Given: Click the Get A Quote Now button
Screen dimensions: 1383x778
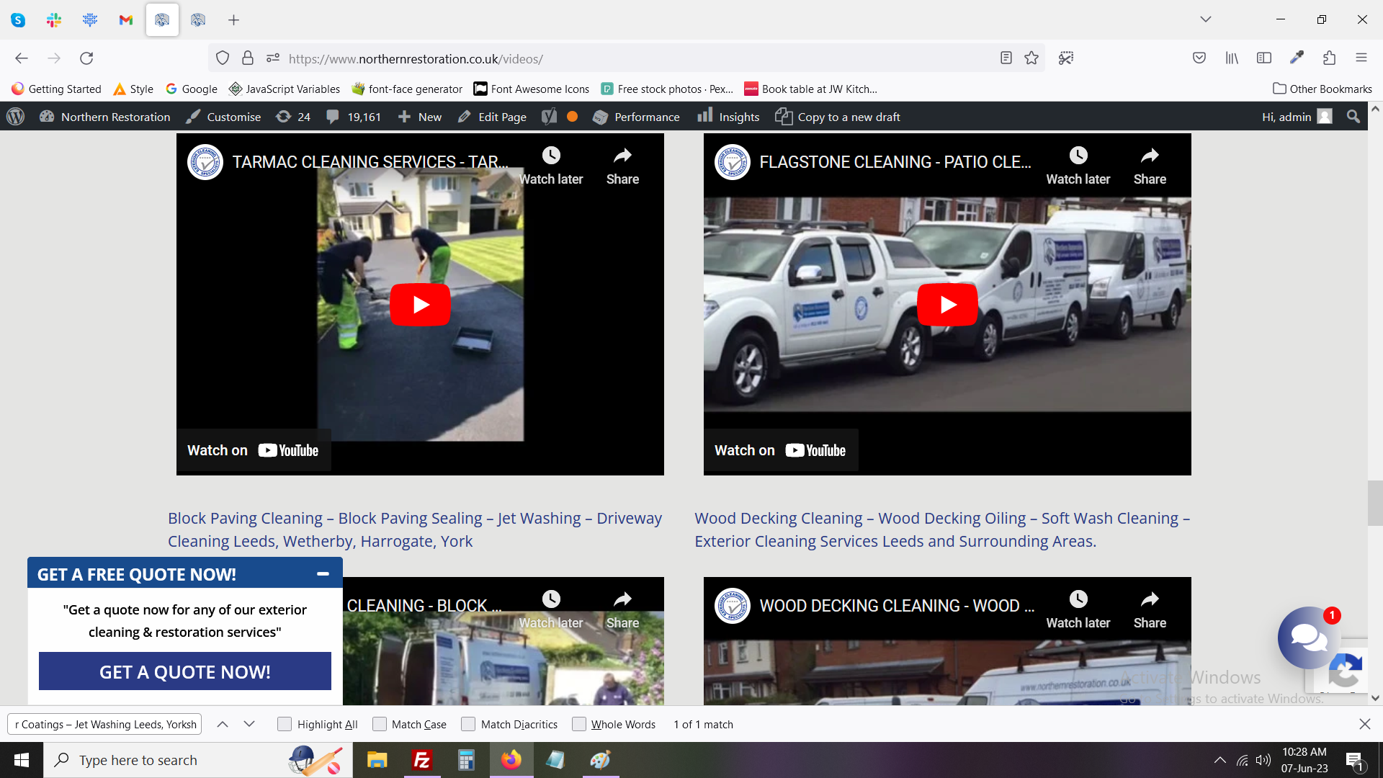Looking at the screenshot, I should (x=185, y=671).
